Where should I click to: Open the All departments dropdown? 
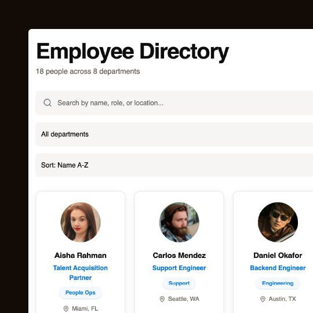coord(174,134)
